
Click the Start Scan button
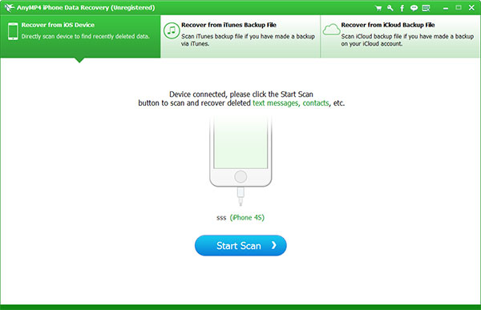[x=240, y=245]
